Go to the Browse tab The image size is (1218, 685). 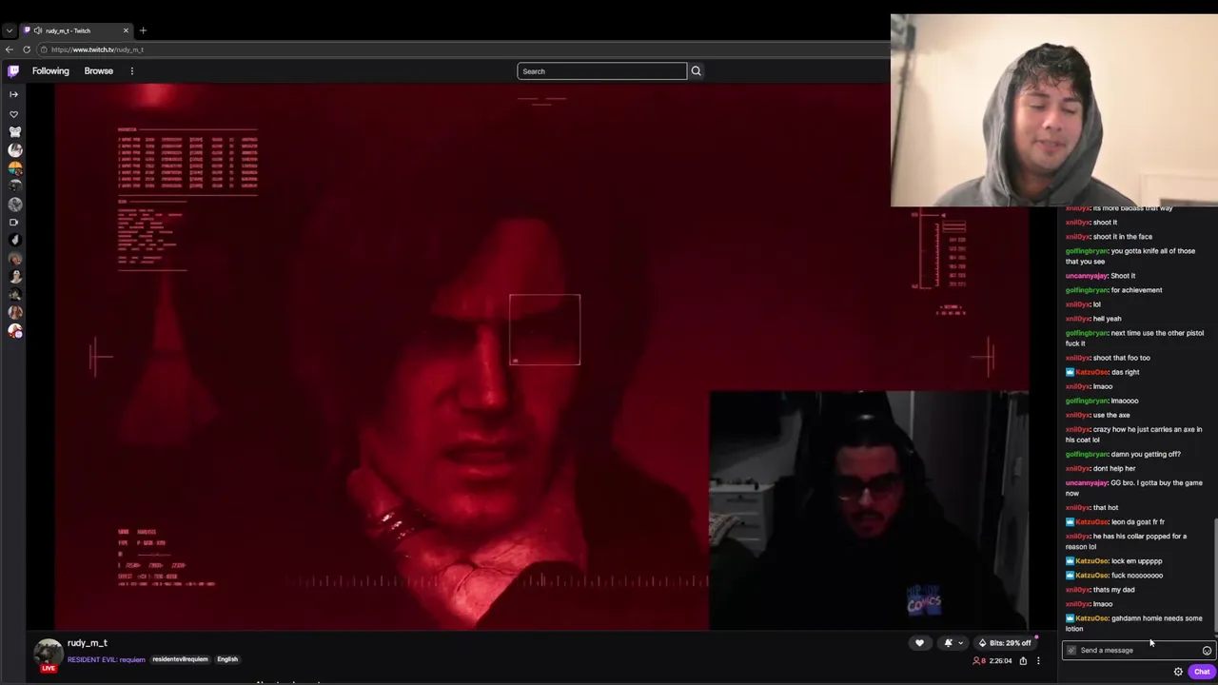pos(98,71)
